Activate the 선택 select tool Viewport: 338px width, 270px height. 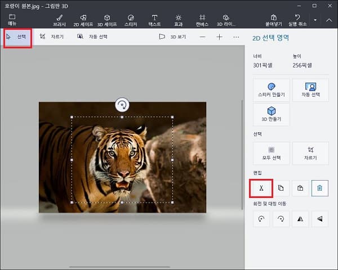pyautogui.click(x=18, y=37)
